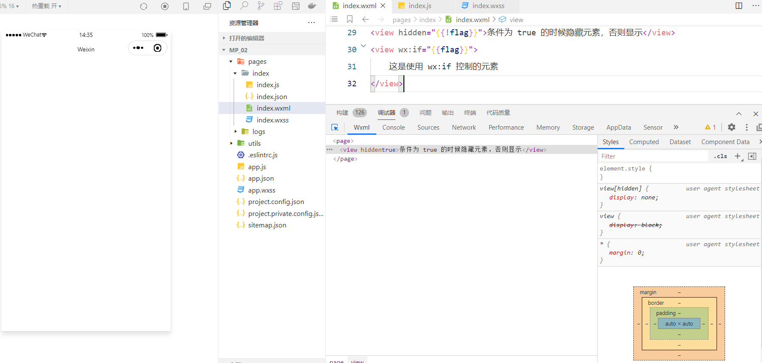Show more debugger tabs with double chevron

(676, 127)
